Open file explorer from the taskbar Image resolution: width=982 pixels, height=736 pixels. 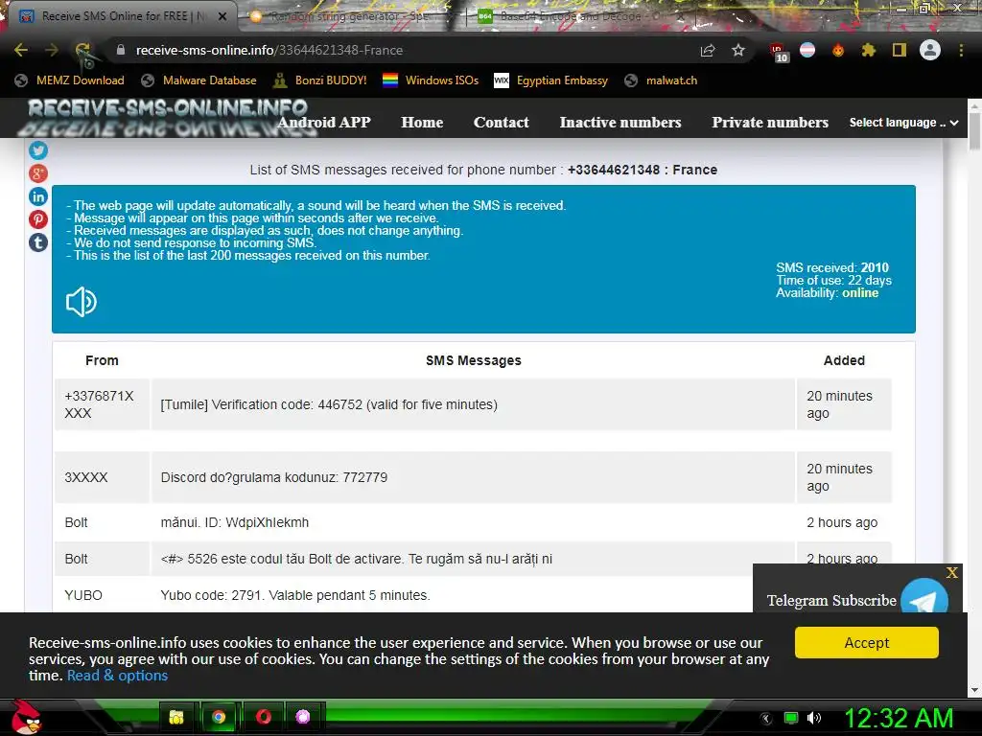click(x=176, y=717)
